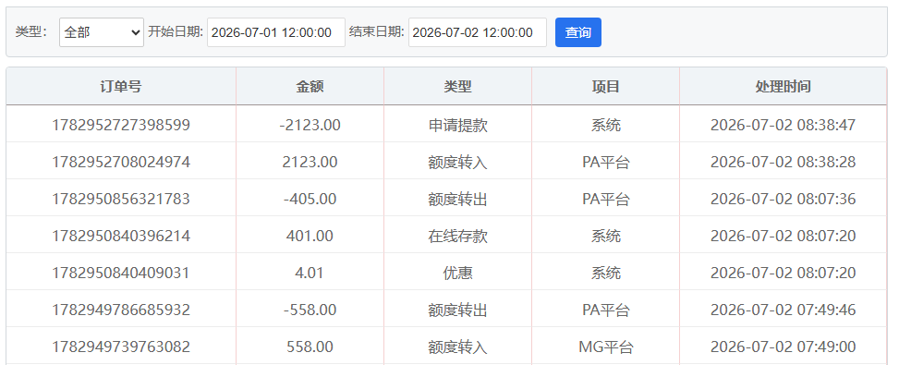The height and width of the screenshot is (365, 899).
Task: Click the 金额 column header
Action: tap(310, 87)
